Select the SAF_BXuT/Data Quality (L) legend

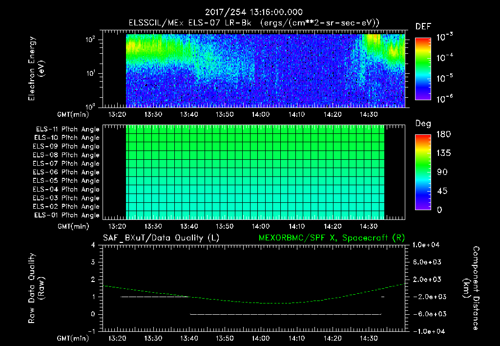tap(161, 238)
